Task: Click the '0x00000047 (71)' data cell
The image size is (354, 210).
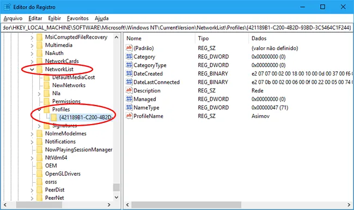Action: [x=270, y=108]
